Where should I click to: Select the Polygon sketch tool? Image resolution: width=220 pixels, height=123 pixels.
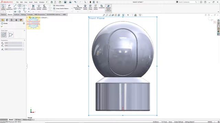[20, 12]
